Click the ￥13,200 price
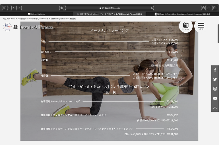Screen dimensions: 219x145 173,52
